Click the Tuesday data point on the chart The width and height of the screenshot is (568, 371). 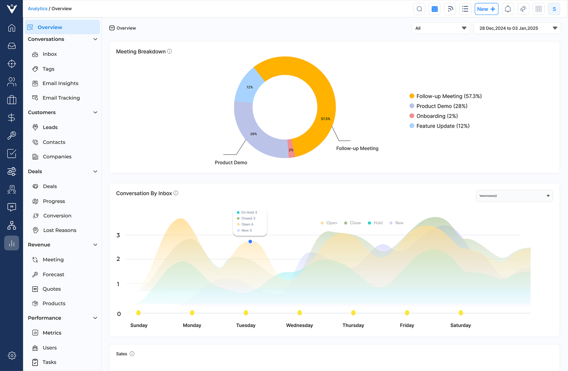pos(250,242)
